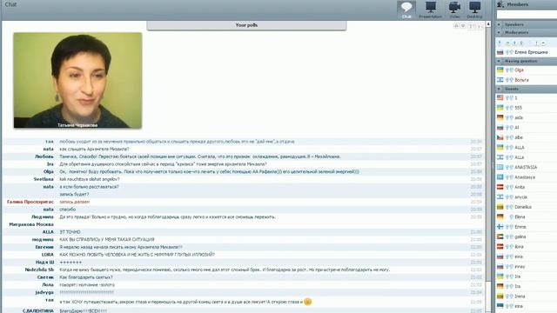Click Светик's chat message
The width and height of the screenshot is (557, 313).
[x=86, y=277]
